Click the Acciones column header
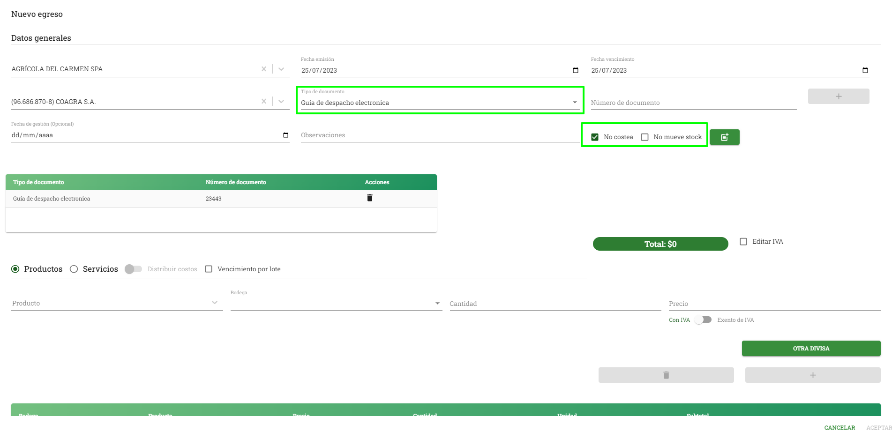Screen dimensions: 892x439 (377, 182)
